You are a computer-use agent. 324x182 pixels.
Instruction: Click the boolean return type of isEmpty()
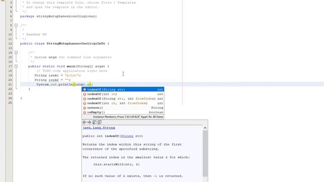point(156,112)
